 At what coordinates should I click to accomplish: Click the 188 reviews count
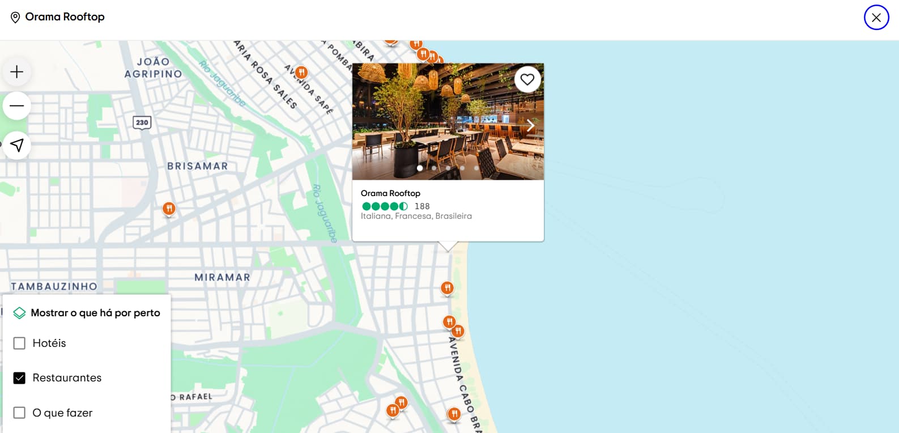click(x=422, y=206)
